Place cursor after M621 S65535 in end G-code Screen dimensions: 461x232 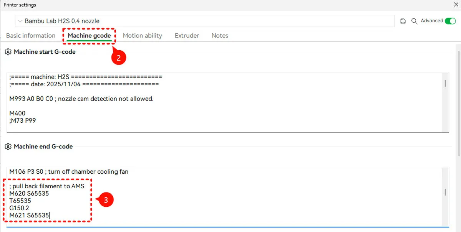[x=50, y=216]
